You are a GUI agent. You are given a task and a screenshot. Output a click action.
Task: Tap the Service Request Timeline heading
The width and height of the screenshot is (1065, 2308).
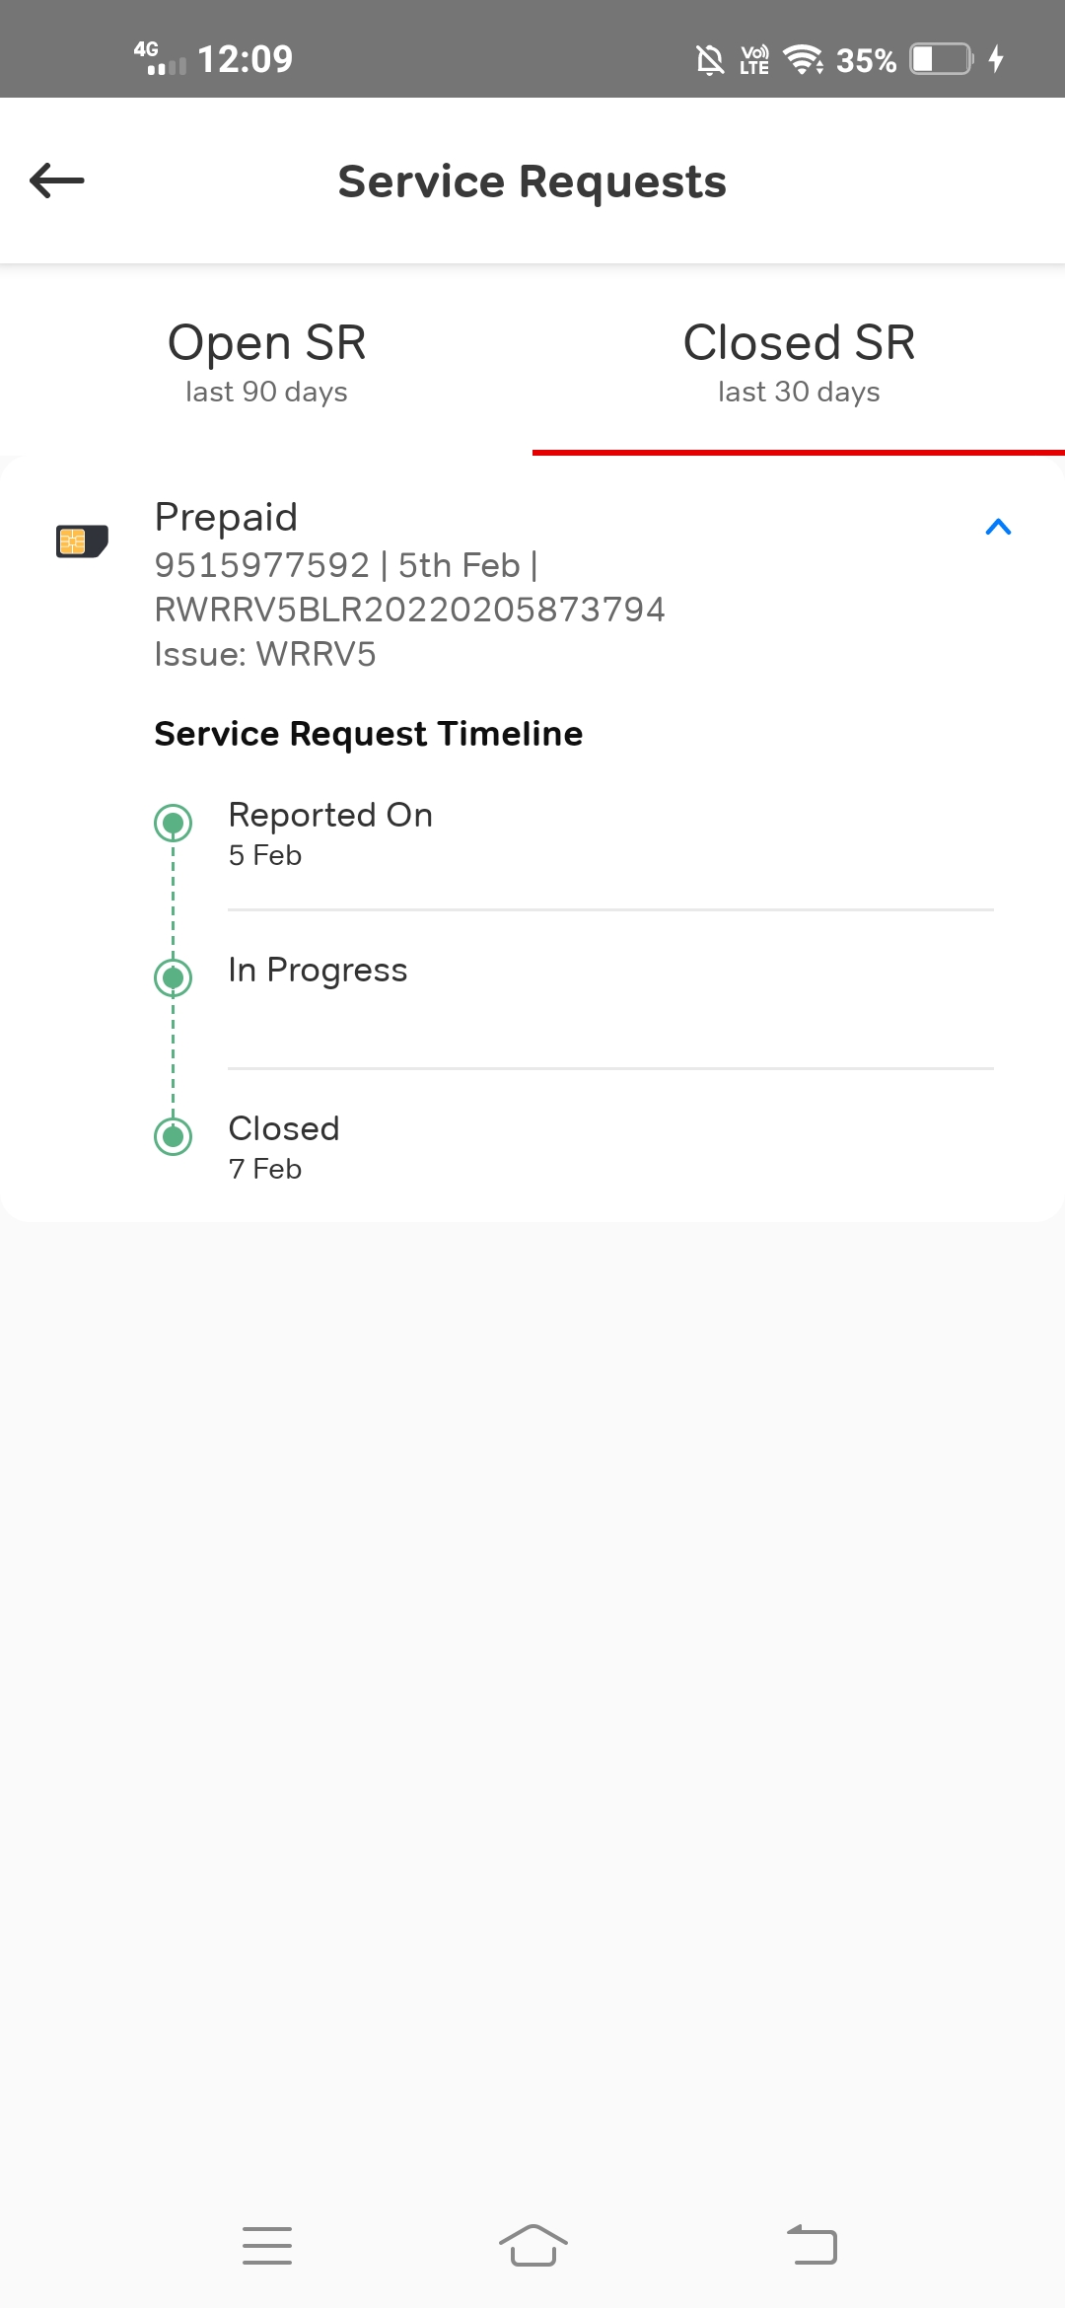(x=368, y=734)
